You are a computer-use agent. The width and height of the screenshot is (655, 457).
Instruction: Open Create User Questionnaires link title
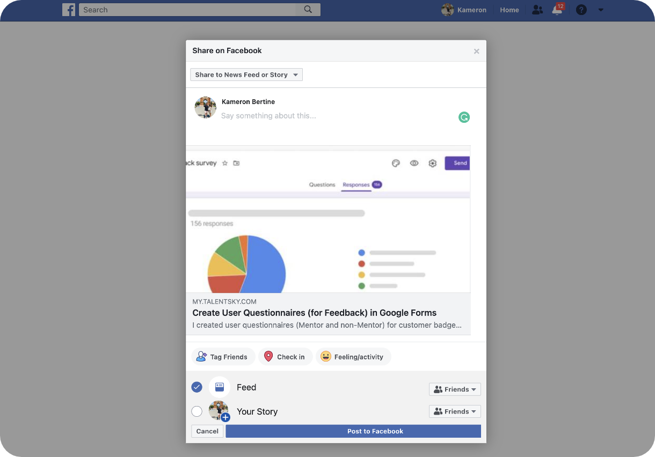pos(315,313)
